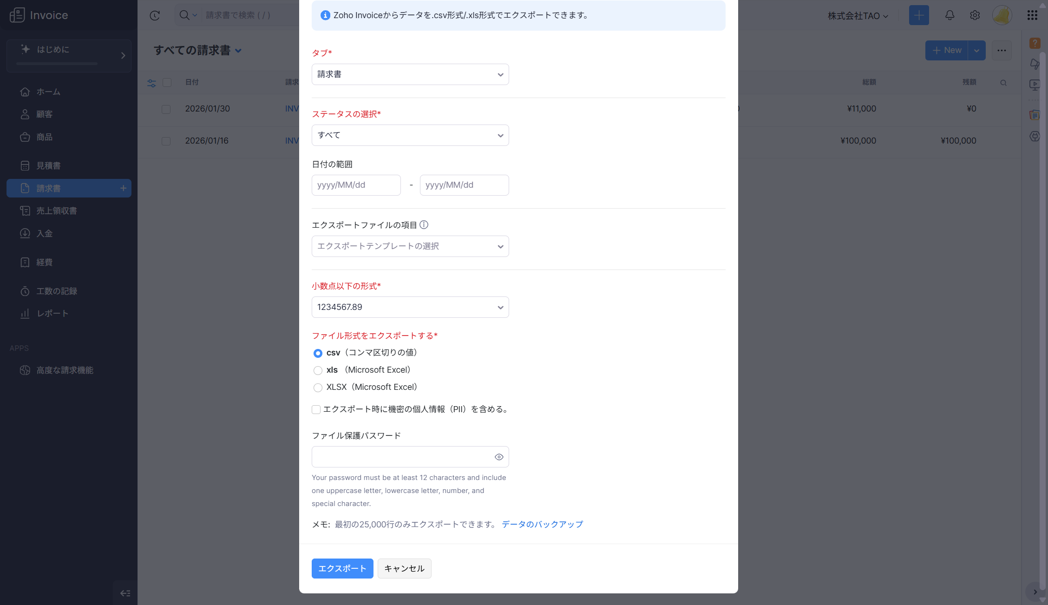Click the blue quick-create plus icon

(918, 15)
